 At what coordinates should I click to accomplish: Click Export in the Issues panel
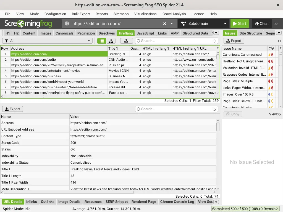pos(234,41)
